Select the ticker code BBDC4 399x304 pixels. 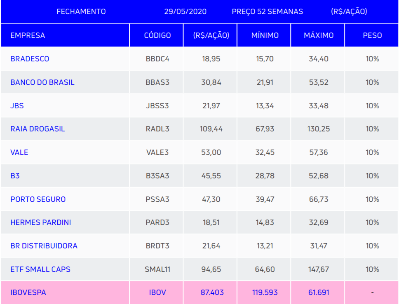point(157,59)
